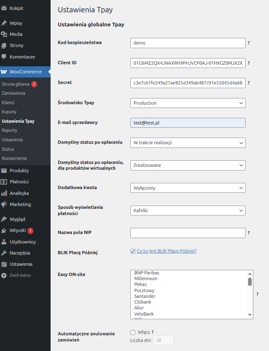
Task: Expand the Dodatkowa kwota dropdown
Action: coord(188,188)
